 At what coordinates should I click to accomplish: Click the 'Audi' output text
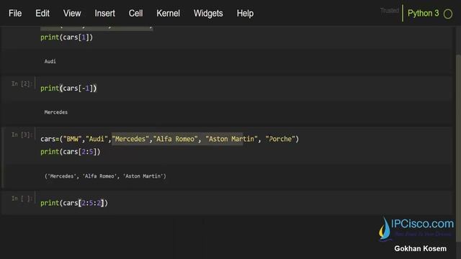[x=50, y=61]
